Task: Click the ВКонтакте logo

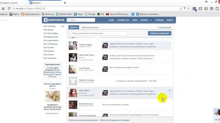Action: (54, 20)
